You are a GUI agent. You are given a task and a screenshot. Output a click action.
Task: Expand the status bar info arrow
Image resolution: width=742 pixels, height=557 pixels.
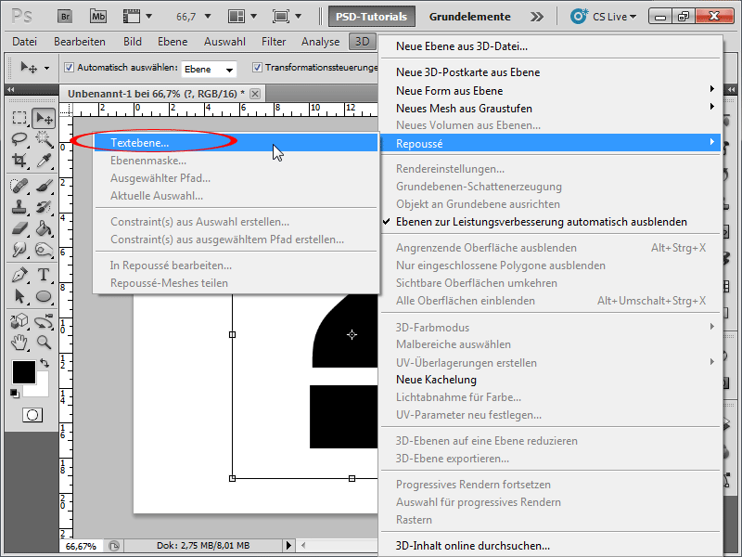tap(288, 545)
